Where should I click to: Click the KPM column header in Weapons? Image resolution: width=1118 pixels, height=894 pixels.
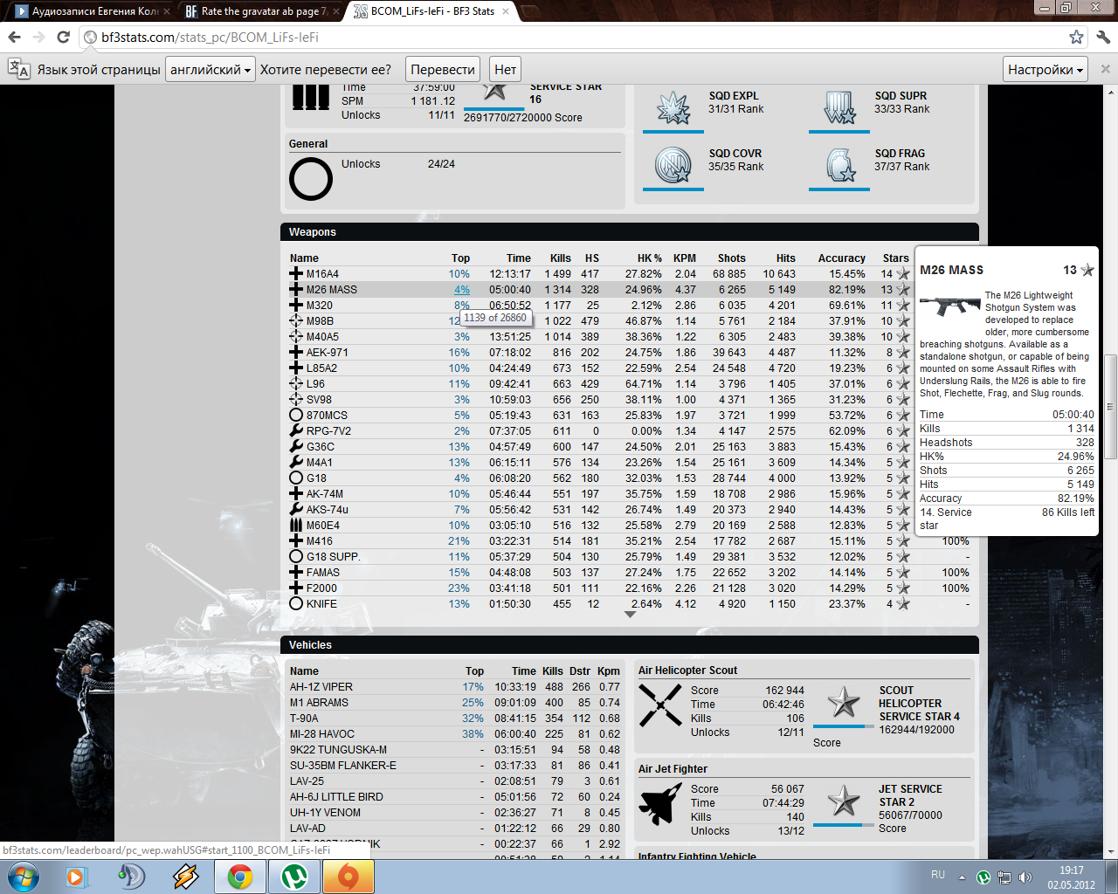(x=685, y=258)
